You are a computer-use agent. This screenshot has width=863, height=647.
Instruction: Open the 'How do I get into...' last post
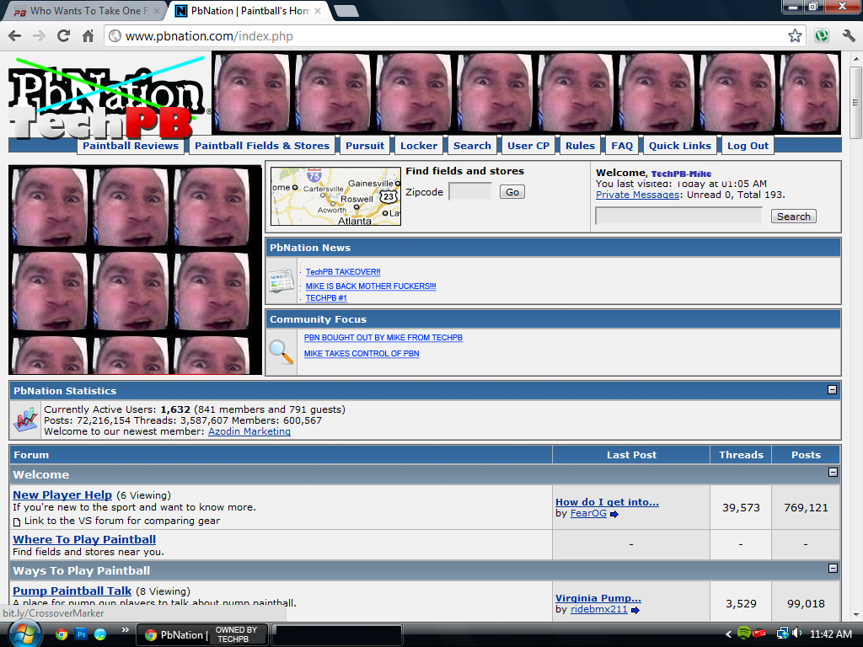pyautogui.click(x=607, y=502)
